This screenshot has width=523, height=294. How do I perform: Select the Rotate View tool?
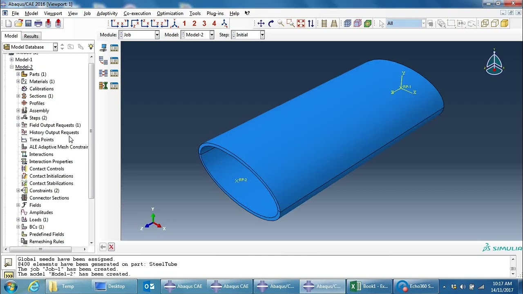coord(271,24)
